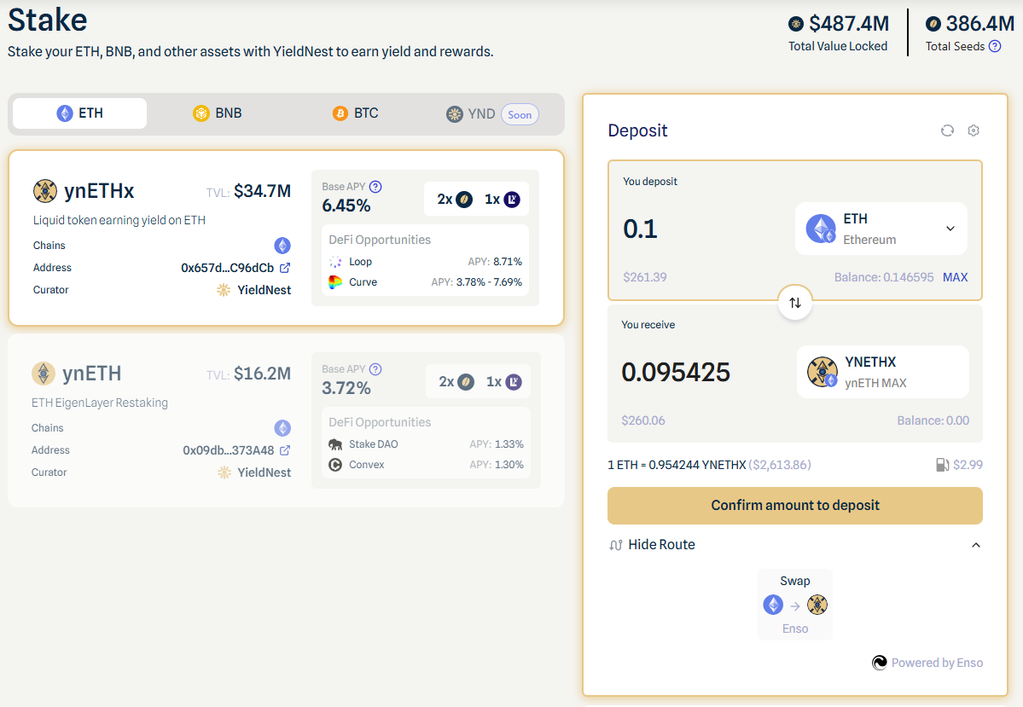This screenshot has width=1023, height=707.
Task: Click the Convex icon
Action: click(x=335, y=465)
